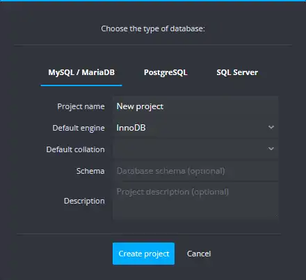Click the Description label
The height and width of the screenshot is (280, 306).
(x=84, y=201)
